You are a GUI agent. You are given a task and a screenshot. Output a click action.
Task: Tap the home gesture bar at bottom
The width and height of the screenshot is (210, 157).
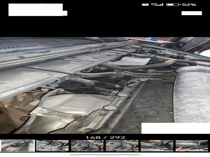click(x=105, y=155)
